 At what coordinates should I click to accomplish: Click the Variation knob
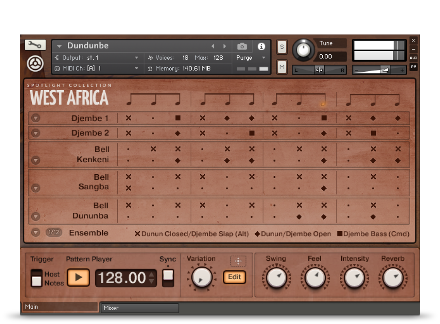[x=201, y=278]
